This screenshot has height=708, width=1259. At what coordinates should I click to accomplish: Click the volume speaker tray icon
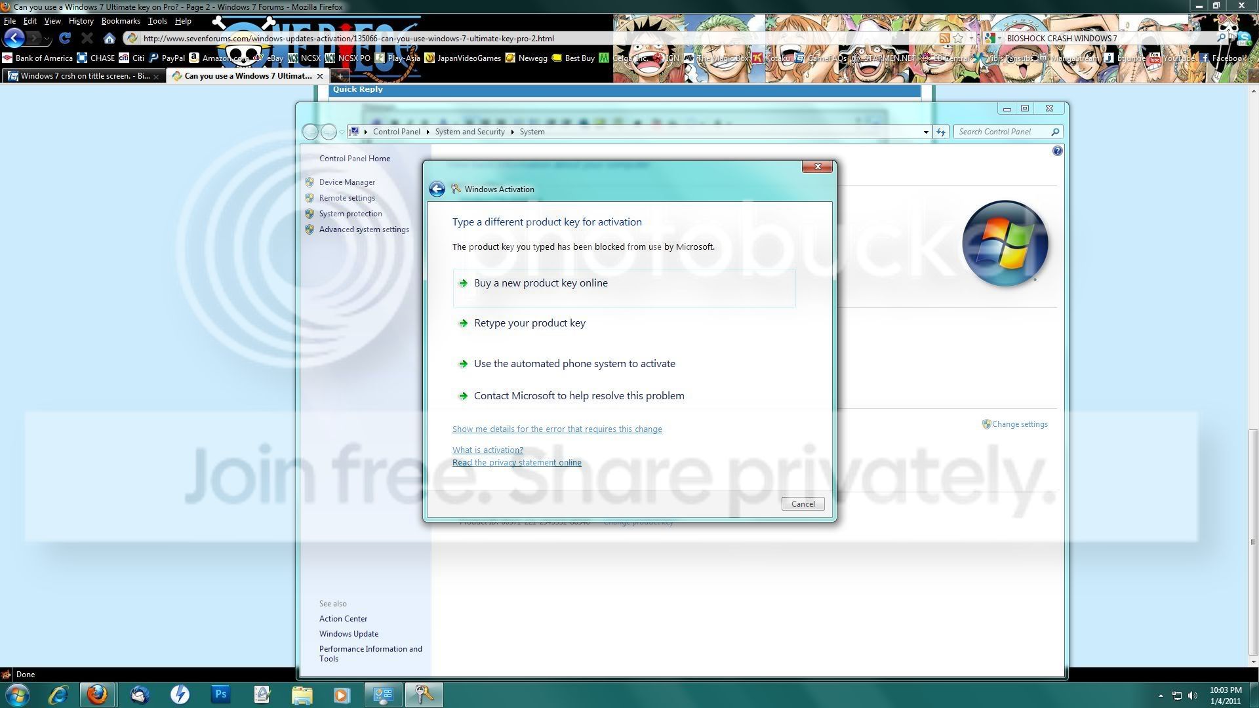pyautogui.click(x=1192, y=696)
